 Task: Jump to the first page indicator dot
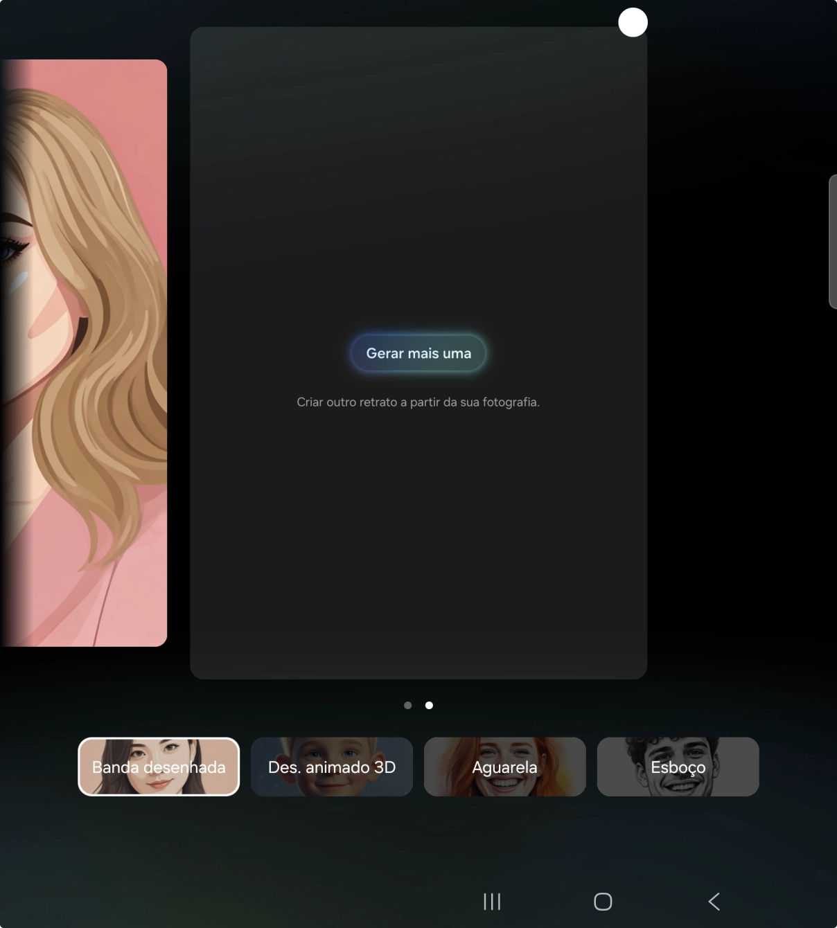pyautogui.click(x=407, y=705)
